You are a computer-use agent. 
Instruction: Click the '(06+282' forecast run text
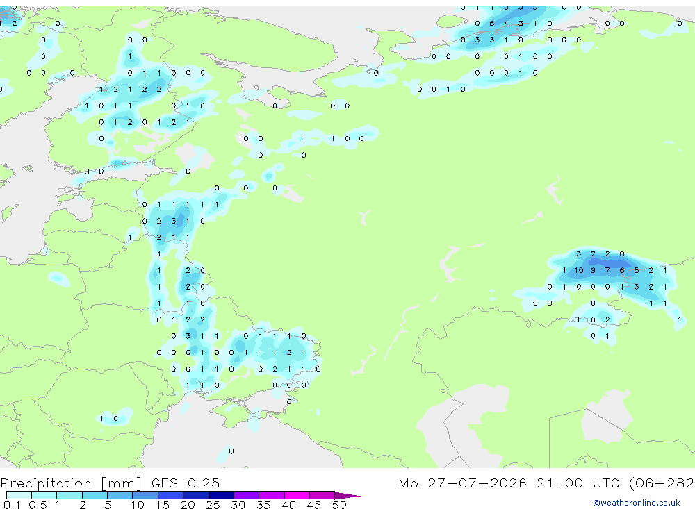(x=662, y=483)
